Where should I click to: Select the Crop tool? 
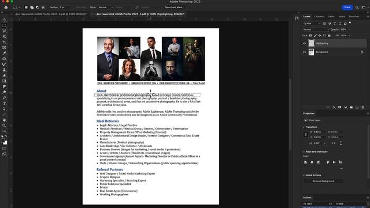(x=4, y=42)
